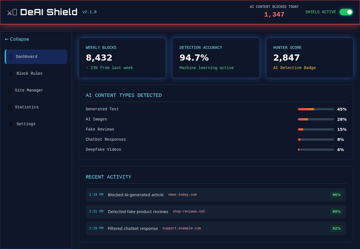Disable the SHIELD ACTIVE toggle
The width and height of the screenshot is (360, 249).
346,12
